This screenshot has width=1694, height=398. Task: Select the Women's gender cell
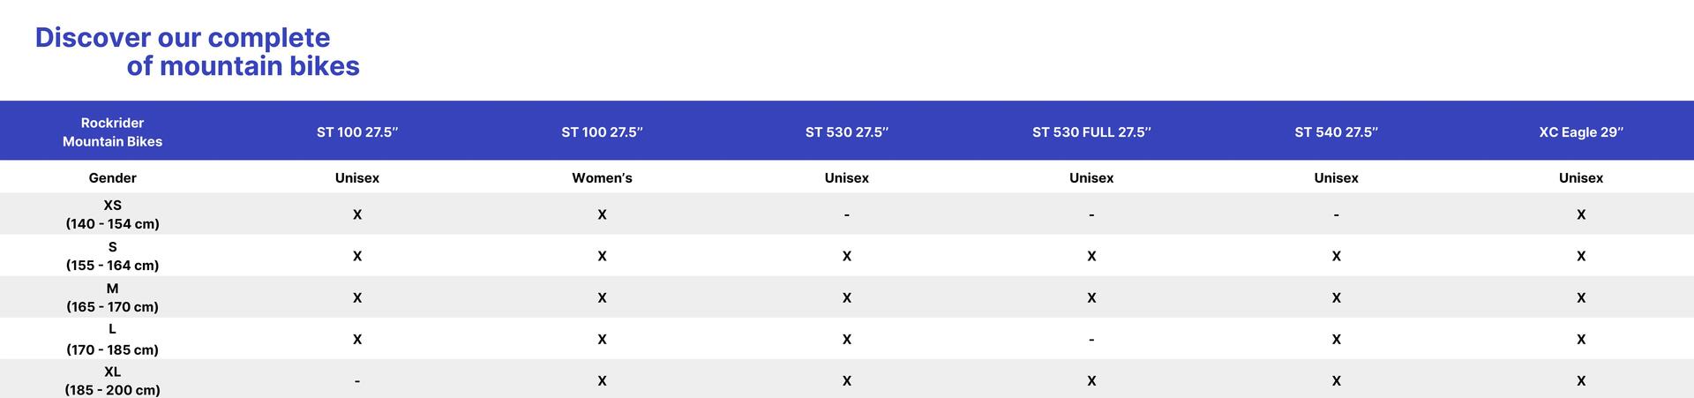point(602,177)
